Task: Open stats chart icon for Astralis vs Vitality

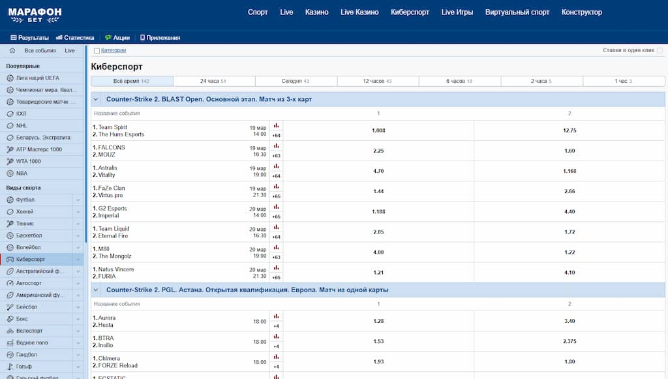Action: pos(276,166)
